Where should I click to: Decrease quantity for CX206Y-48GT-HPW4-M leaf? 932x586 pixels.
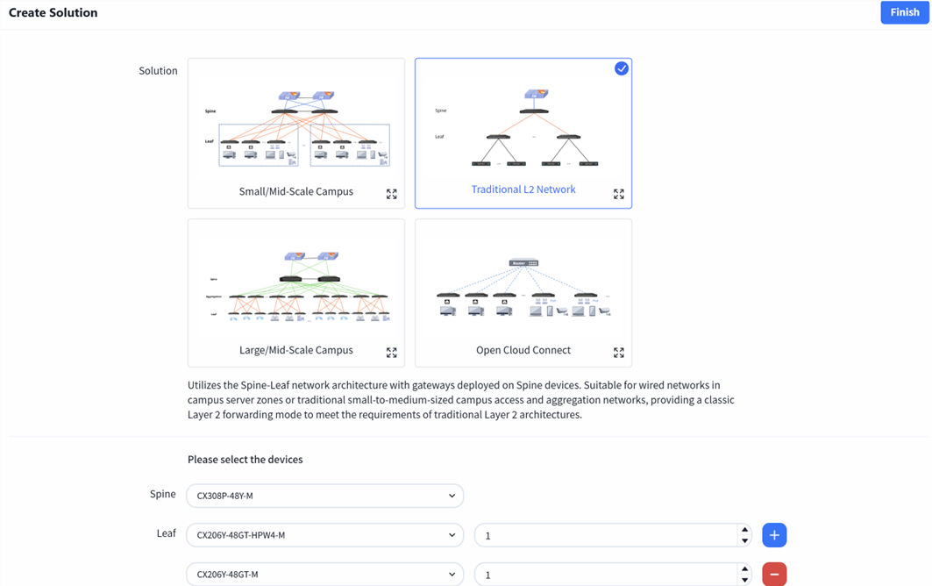pyautogui.click(x=744, y=540)
